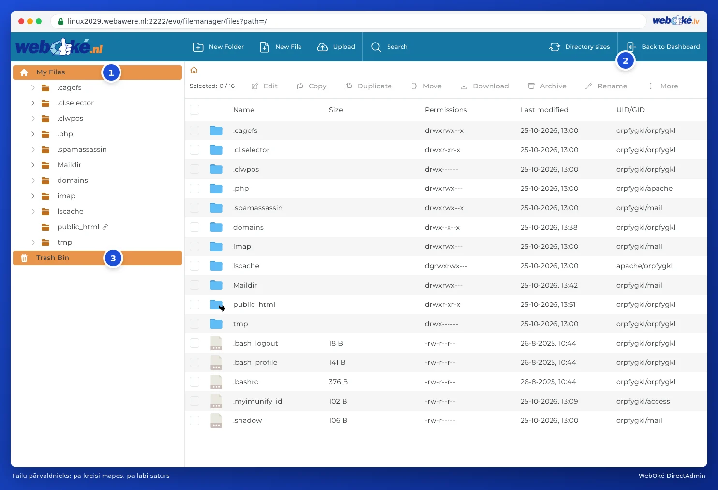Select the .shadow file checkbox
718x490 pixels.
click(x=194, y=420)
